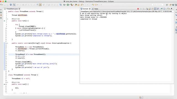The width and height of the screenshot is (177, 99).
Task: Toggle Scroll Lock in the Console
Action: pos(150,9)
